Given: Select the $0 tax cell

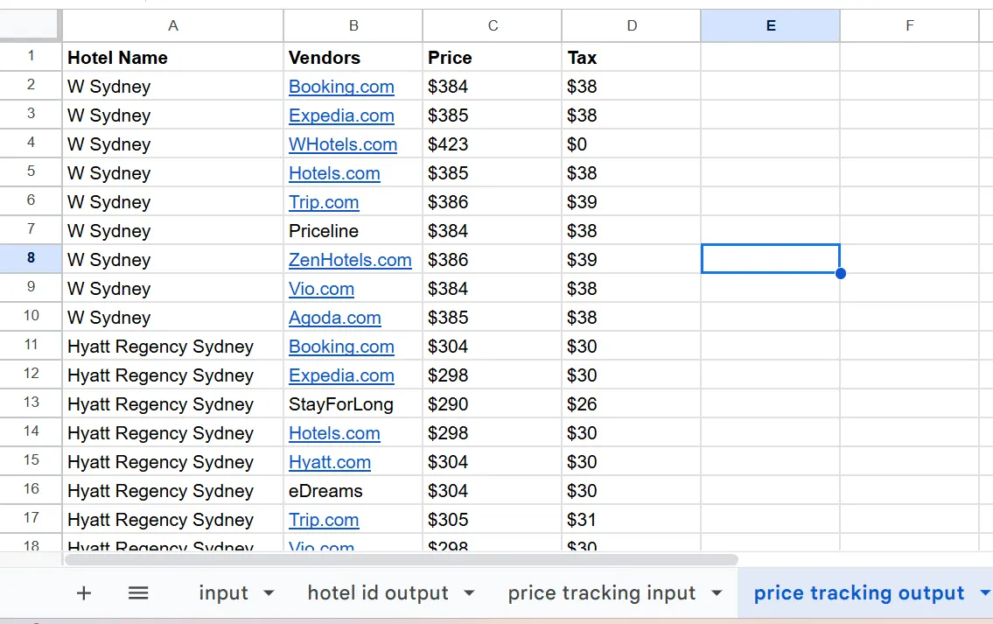Looking at the screenshot, I should pyautogui.click(x=632, y=144).
